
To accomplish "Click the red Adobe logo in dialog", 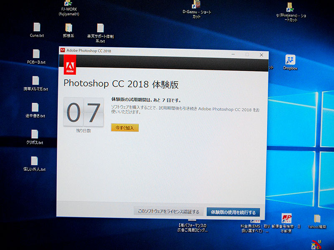I will pos(70,65).
